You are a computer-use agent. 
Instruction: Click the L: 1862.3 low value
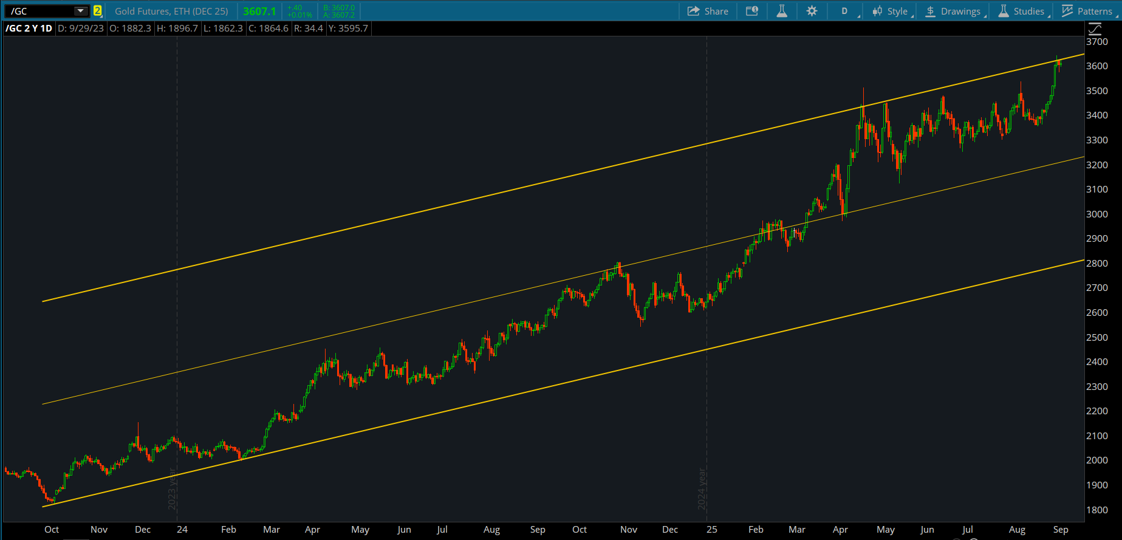tap(223, 28)
